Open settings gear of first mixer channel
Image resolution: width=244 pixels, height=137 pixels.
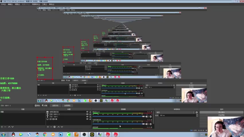pyautogui.click(x=150, y=117)
